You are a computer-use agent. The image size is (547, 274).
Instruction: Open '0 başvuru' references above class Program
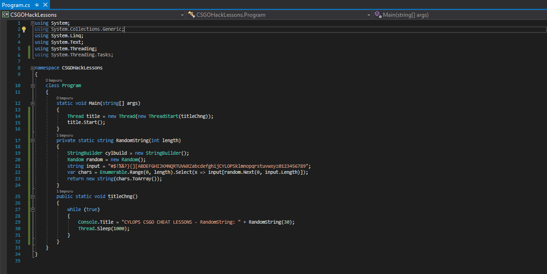coord(54,80)
